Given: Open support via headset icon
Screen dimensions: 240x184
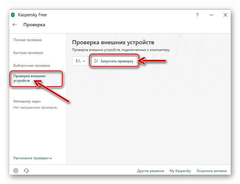Looking at the screenshot, I should [26, 171].
